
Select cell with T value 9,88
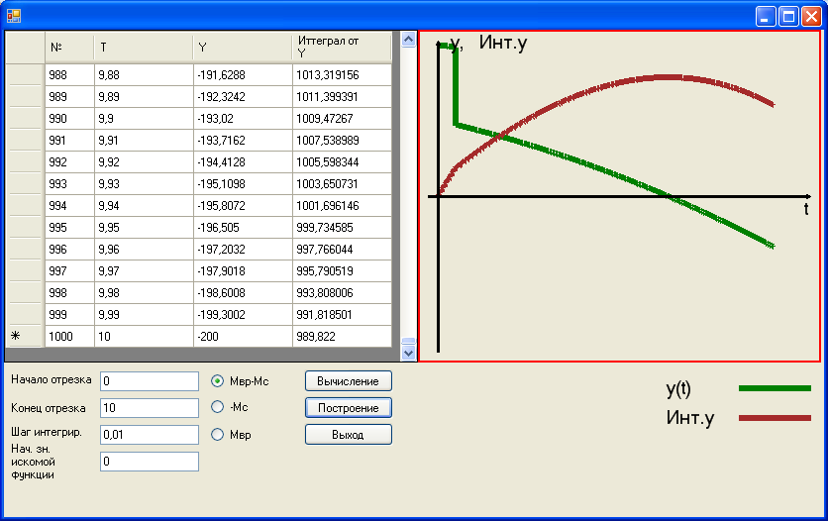point(145,75)
